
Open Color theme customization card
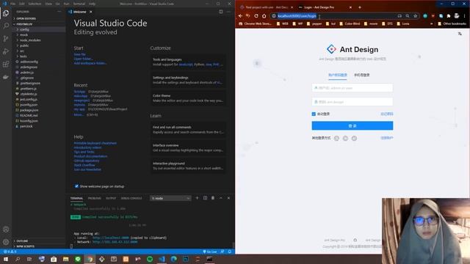188,98
